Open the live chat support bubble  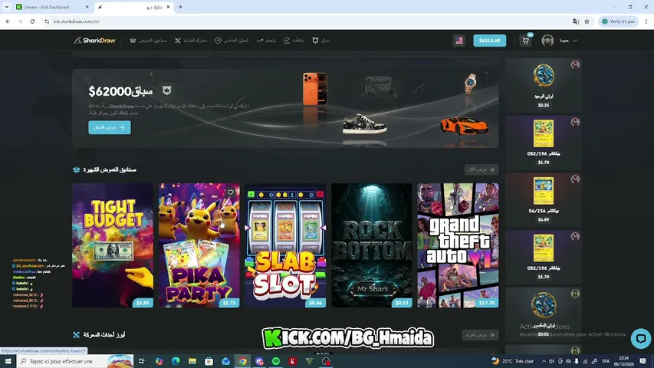(641, 338)
